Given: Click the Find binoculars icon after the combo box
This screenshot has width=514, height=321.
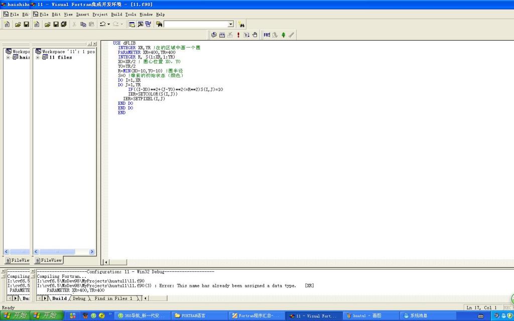Looking at the screenshot, I should coord(241,24).
